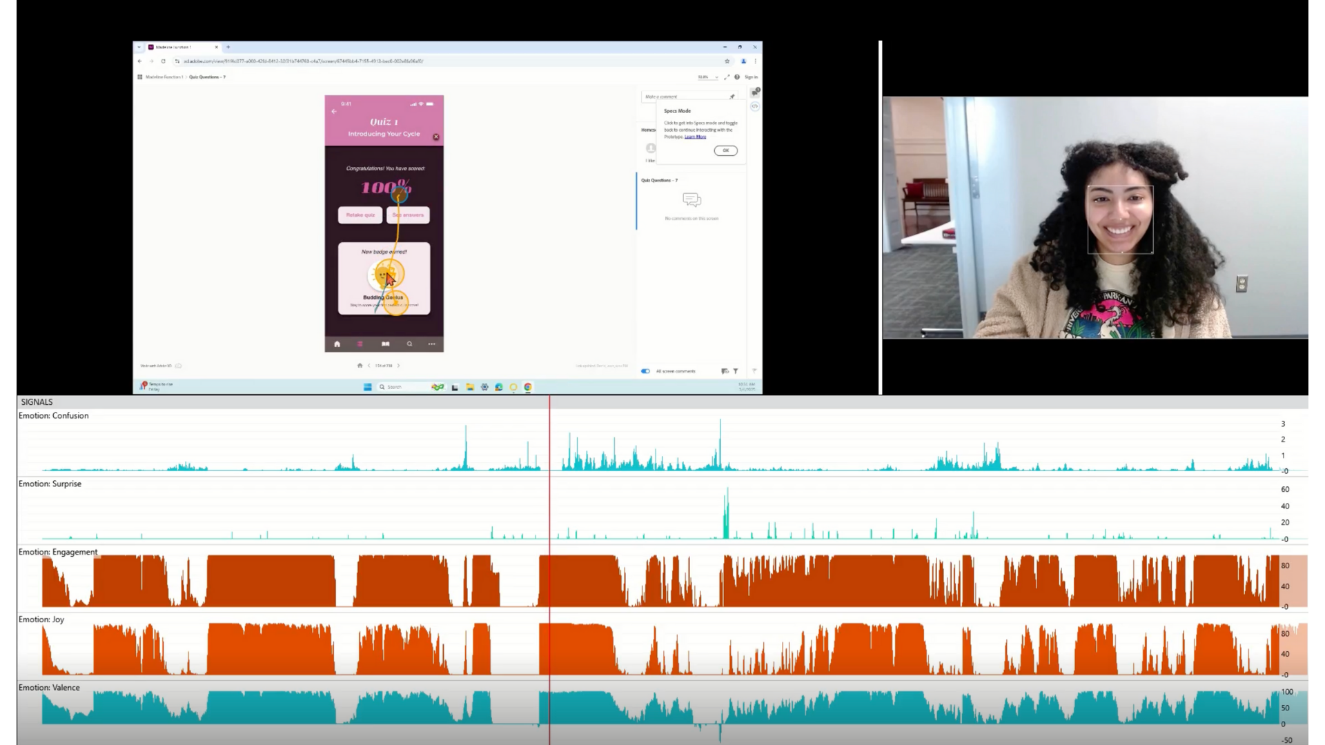Tap the book icon in app navbar
Screen dimensions: 1325x745
[x=385, y=344]
